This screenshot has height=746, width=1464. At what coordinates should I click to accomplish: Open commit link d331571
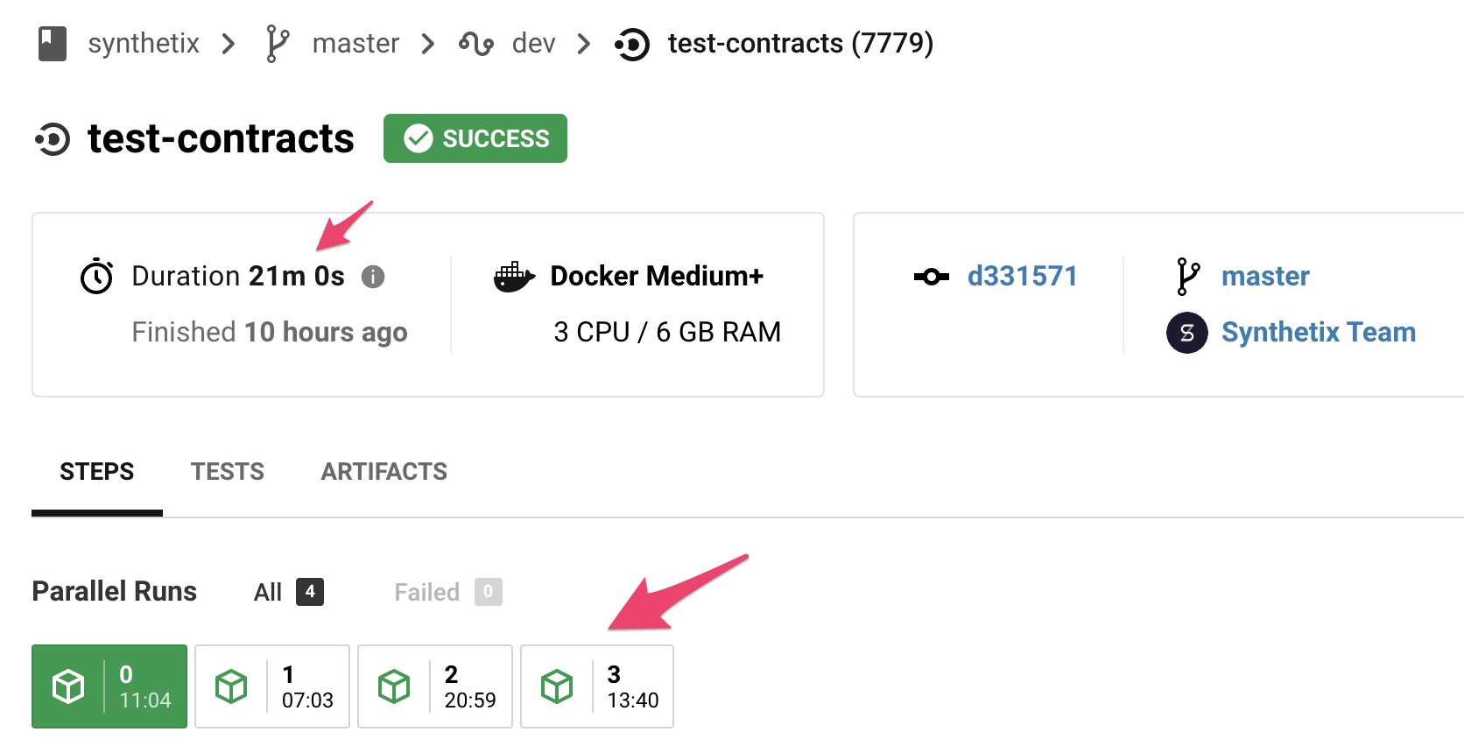(1022, 277)
